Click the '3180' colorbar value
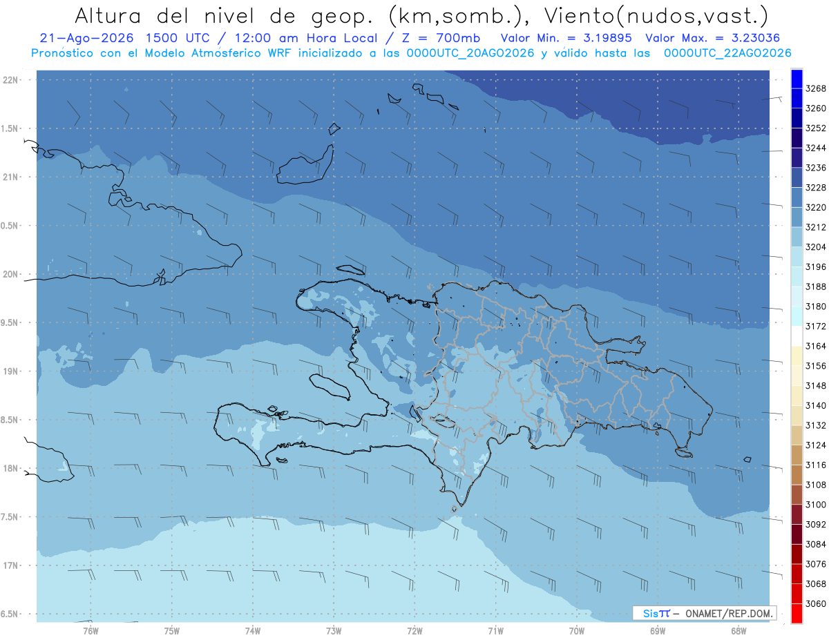Screen dimensions: 829x640 click(x=816, y=307)
